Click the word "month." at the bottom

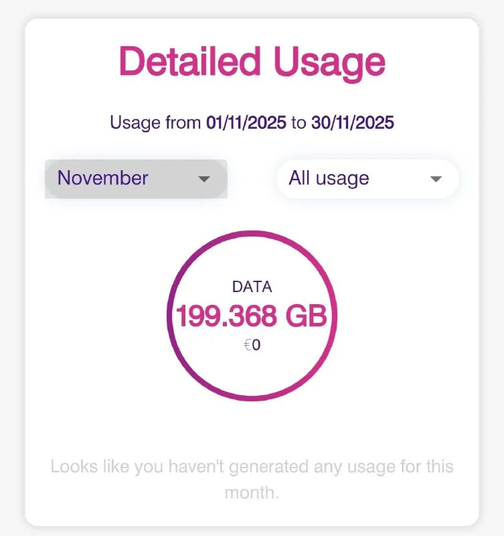point(252,492)
